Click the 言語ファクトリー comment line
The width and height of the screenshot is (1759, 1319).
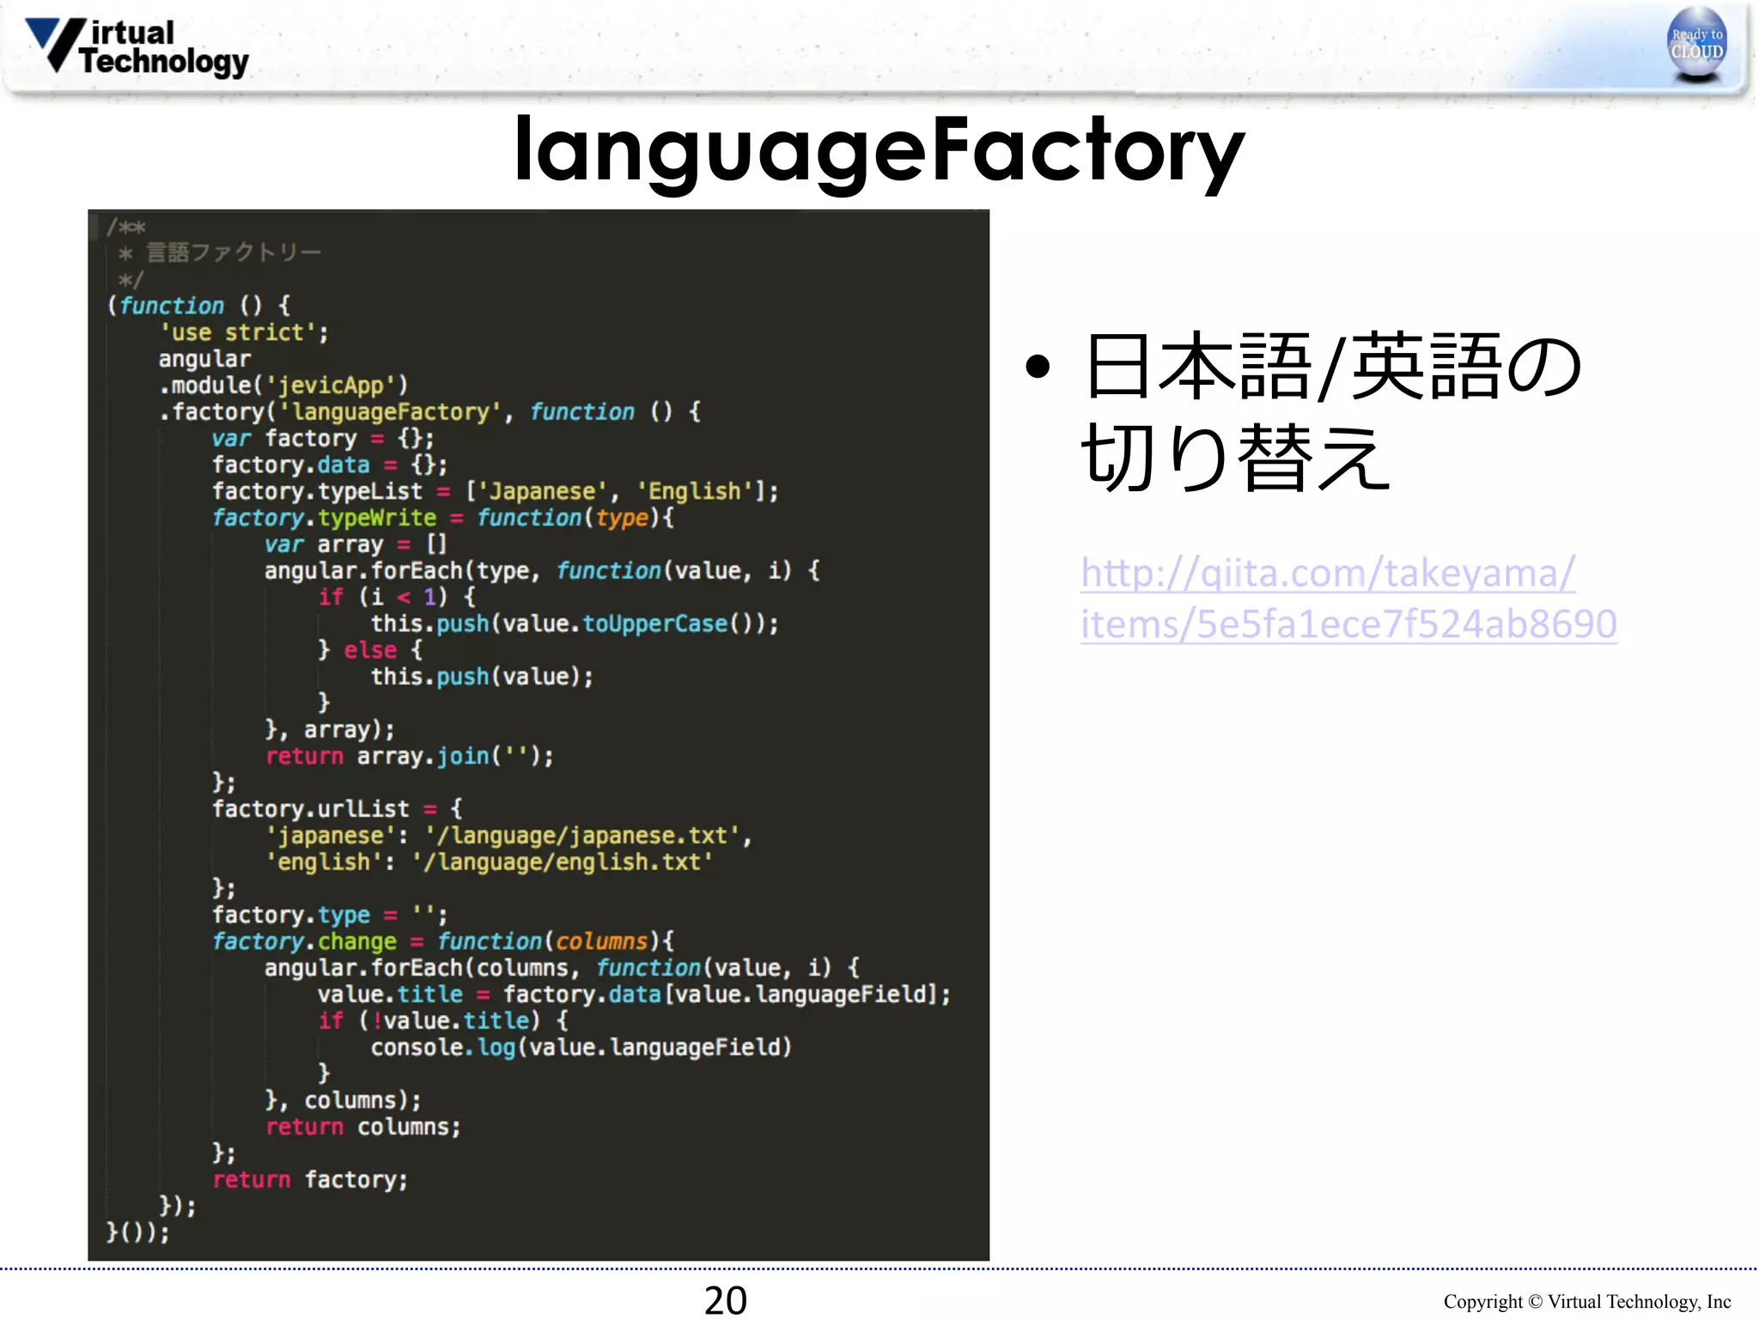click(220, 252)
